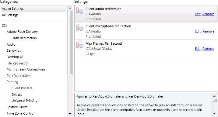Select the Audio category
The height and width of the screenshot is (117, 218).
click(x=11, y=44)
